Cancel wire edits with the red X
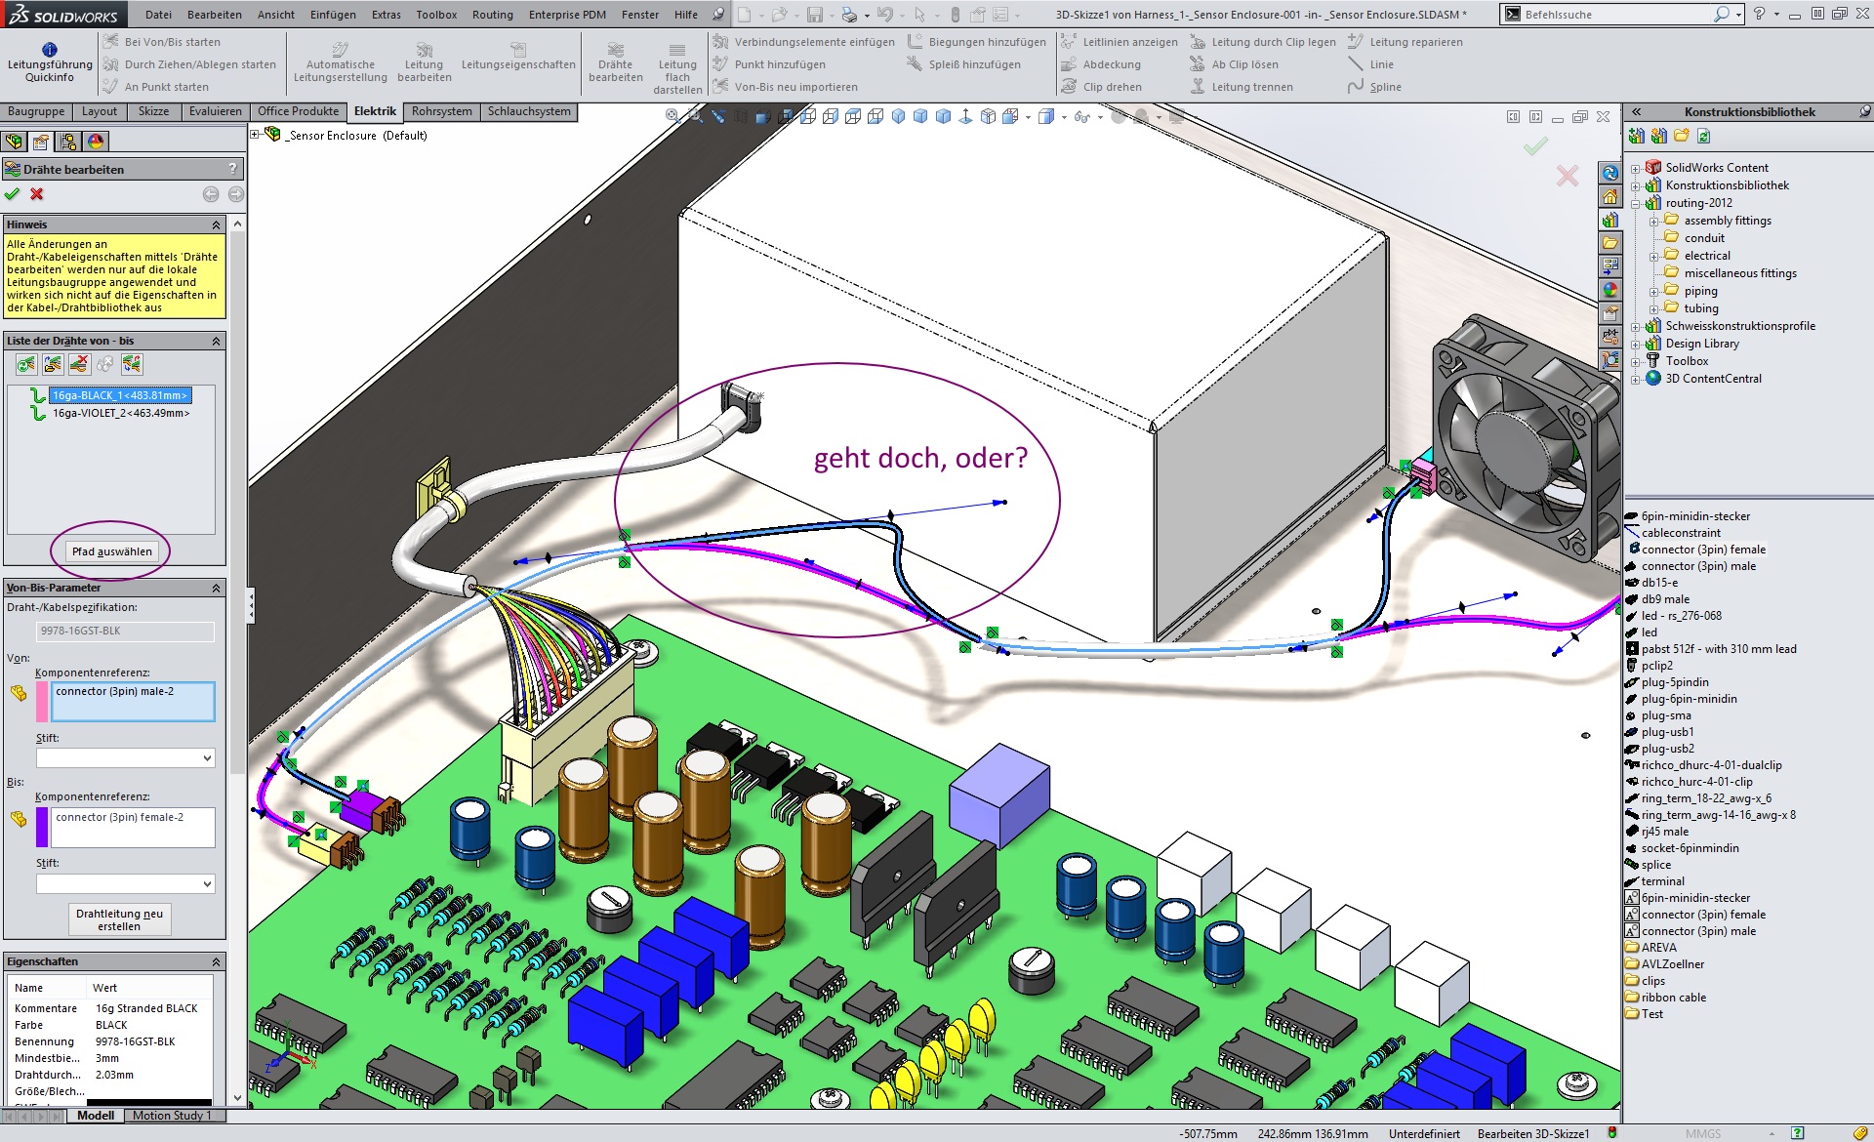This screenshot has height=1142, width=1874. (x=37, y=194)
